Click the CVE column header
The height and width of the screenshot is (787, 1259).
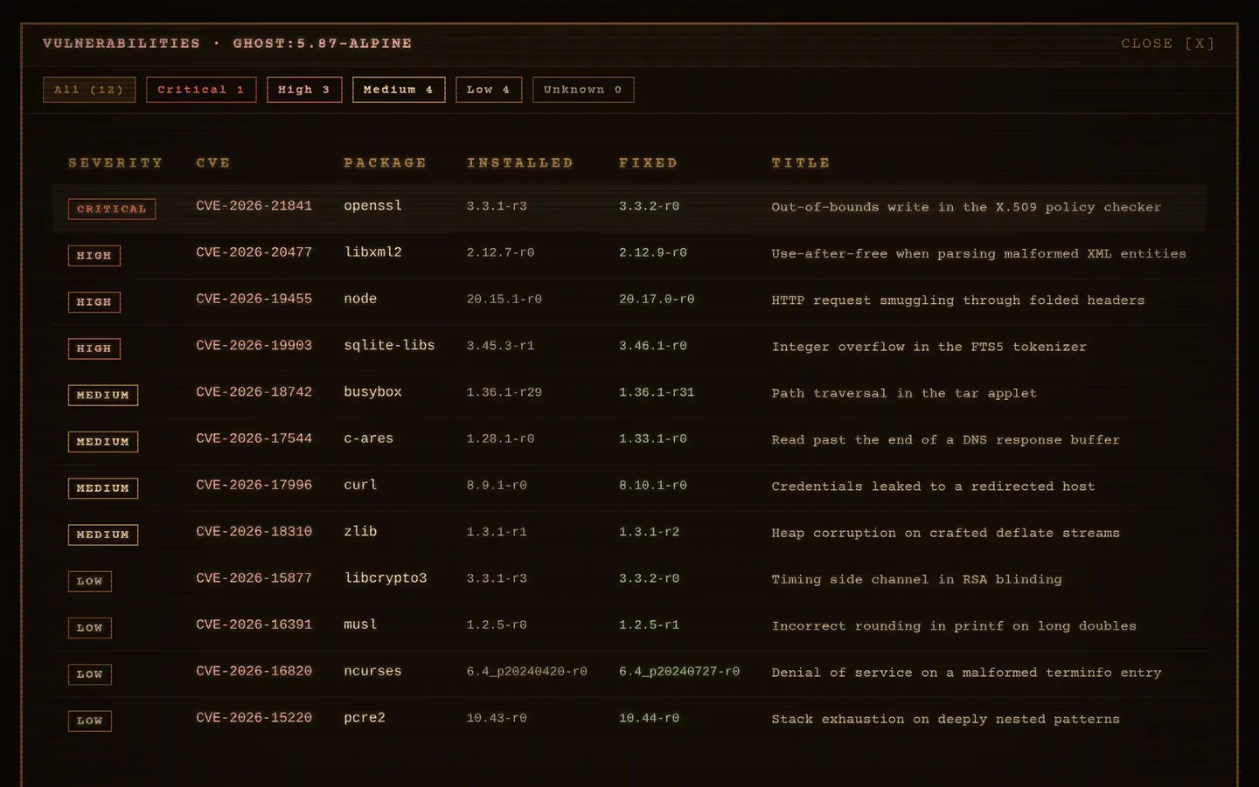pyautogui.click(x=213, y=163)
